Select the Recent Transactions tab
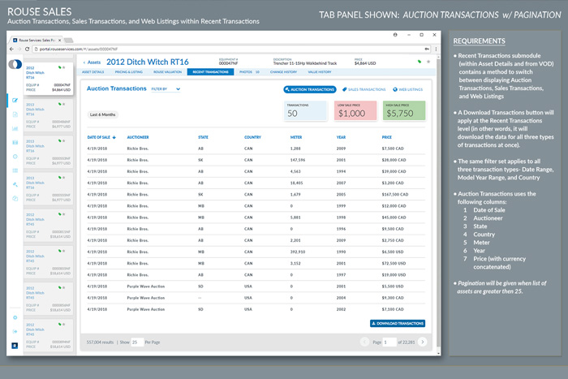Image resolution: width=568 pixels, height=379 pixels. click(x=210, y=72)
